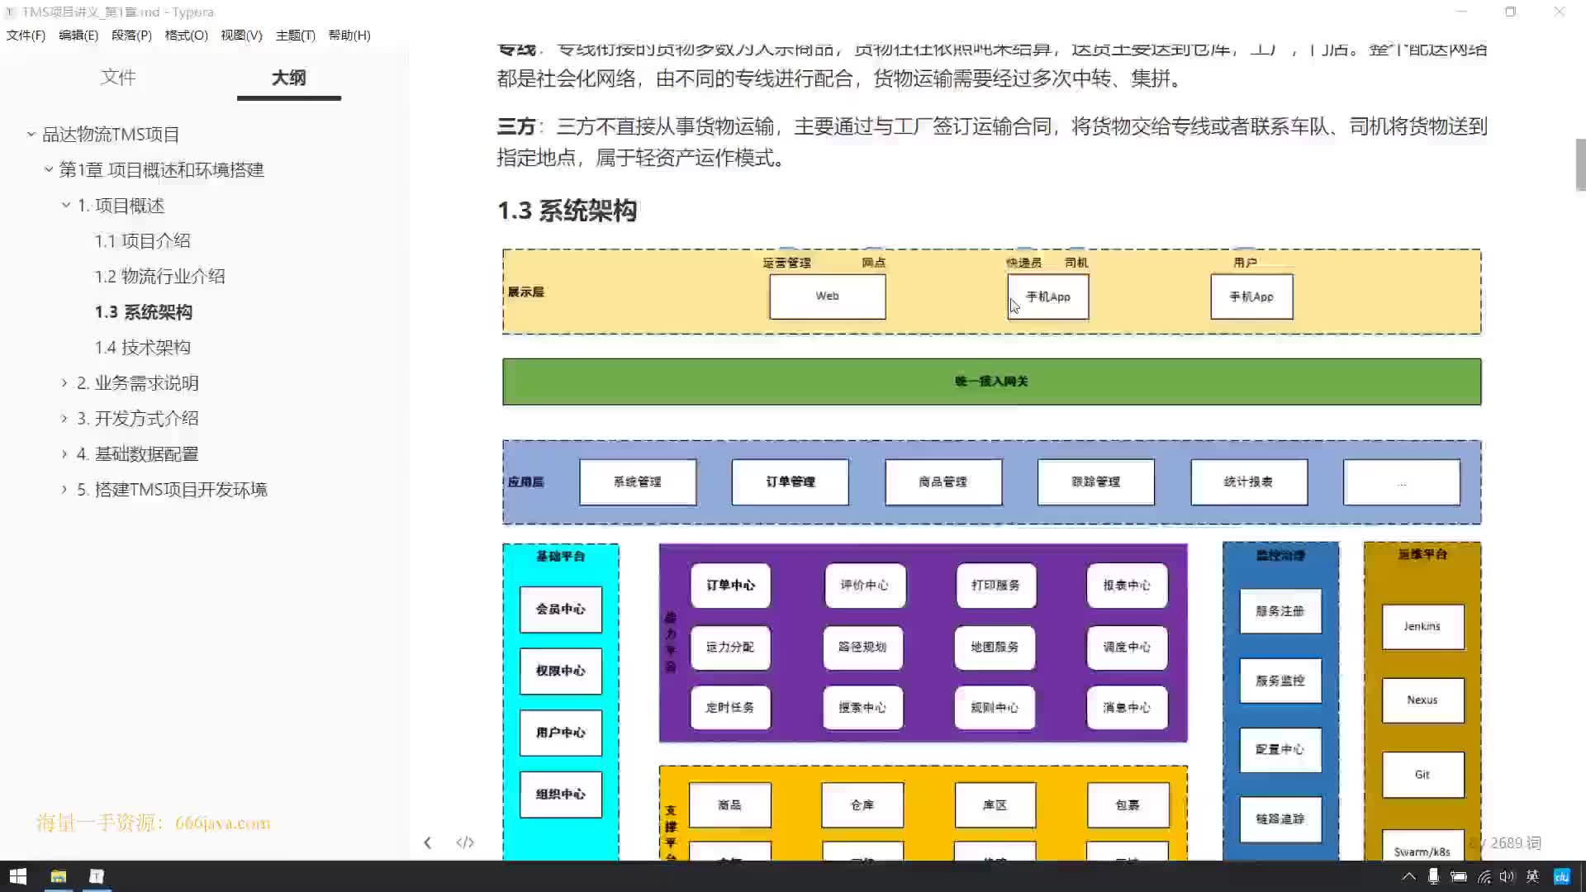Expand the 4. 基础数据配置 outline node
Image resolution: width=1586 pixels, height=892 pixels.
click(64, 453)
